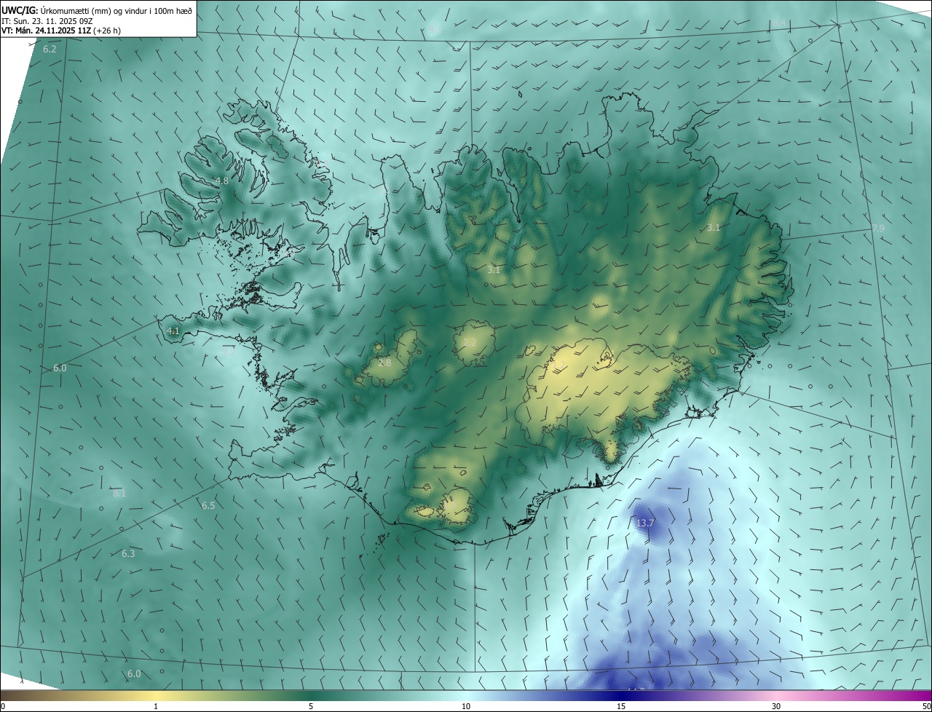Click the 6.3 value label

[128, 554]
